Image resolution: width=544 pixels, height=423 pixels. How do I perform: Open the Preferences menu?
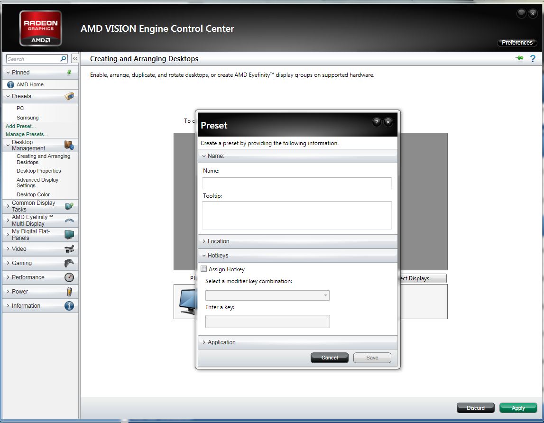pos(517,42)
